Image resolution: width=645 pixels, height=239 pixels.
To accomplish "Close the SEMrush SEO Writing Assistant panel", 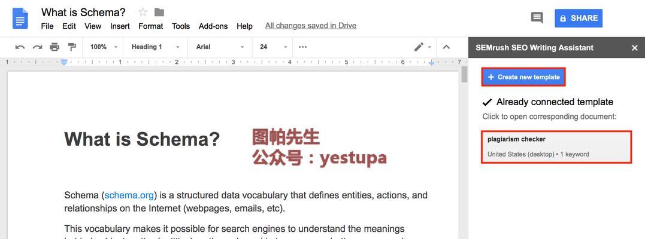I will (635, 48).
